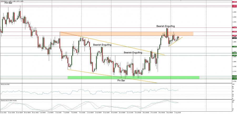Click the 1.1985 red price level tag
The image size is (237, 114).
(234, 2)
